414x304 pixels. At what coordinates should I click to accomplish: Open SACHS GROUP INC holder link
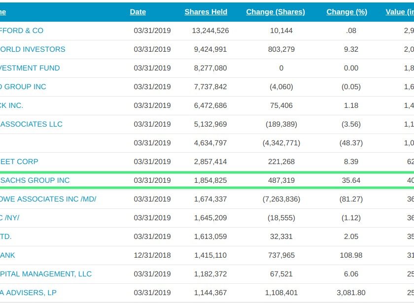pyautogui.click(x=35, y=180)
